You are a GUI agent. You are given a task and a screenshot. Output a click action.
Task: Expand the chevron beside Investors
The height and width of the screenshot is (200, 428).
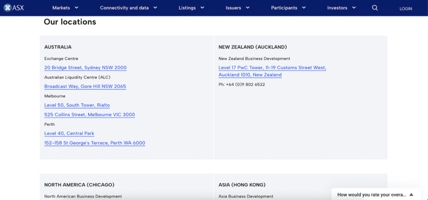tap(354, 8)
